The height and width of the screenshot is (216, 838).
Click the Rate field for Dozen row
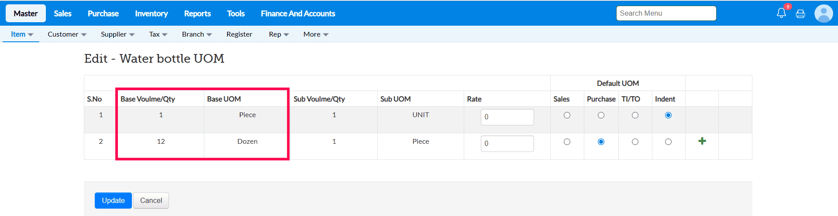pyautogui.click(x=507, y=144)
